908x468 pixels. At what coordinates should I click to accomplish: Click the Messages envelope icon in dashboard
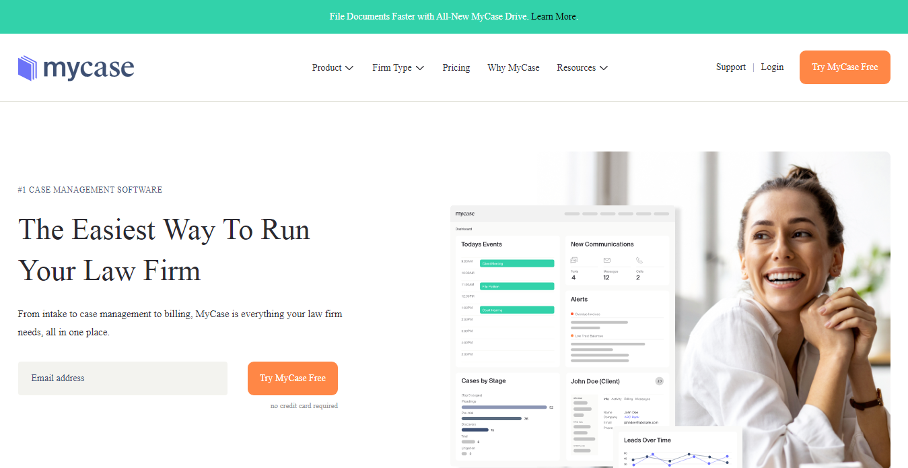(x=606, y=261)
